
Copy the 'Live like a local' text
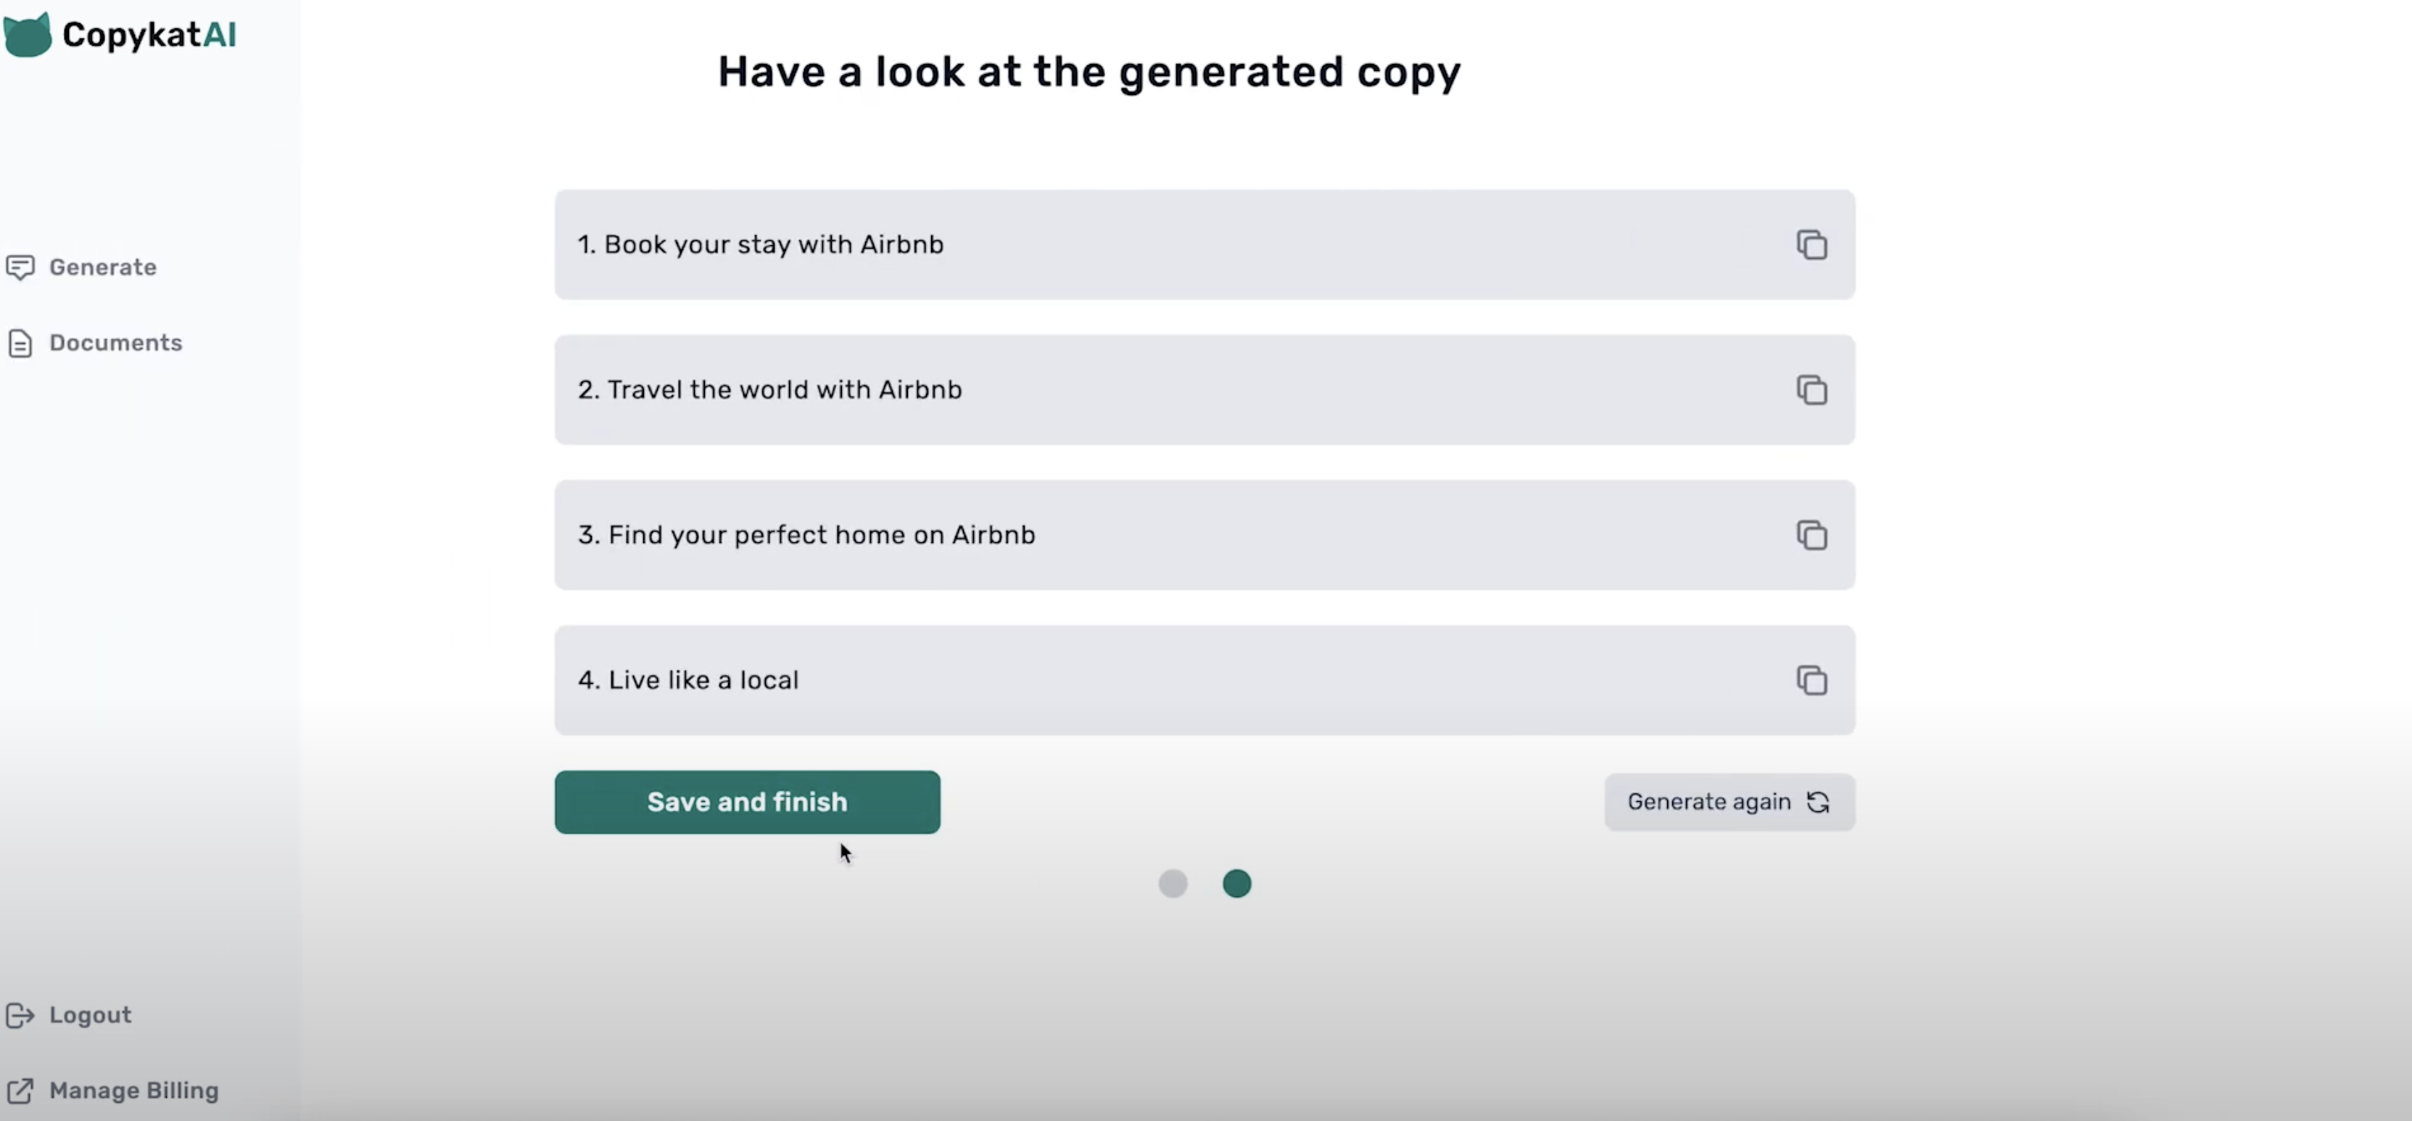(x=1811, y=680)
